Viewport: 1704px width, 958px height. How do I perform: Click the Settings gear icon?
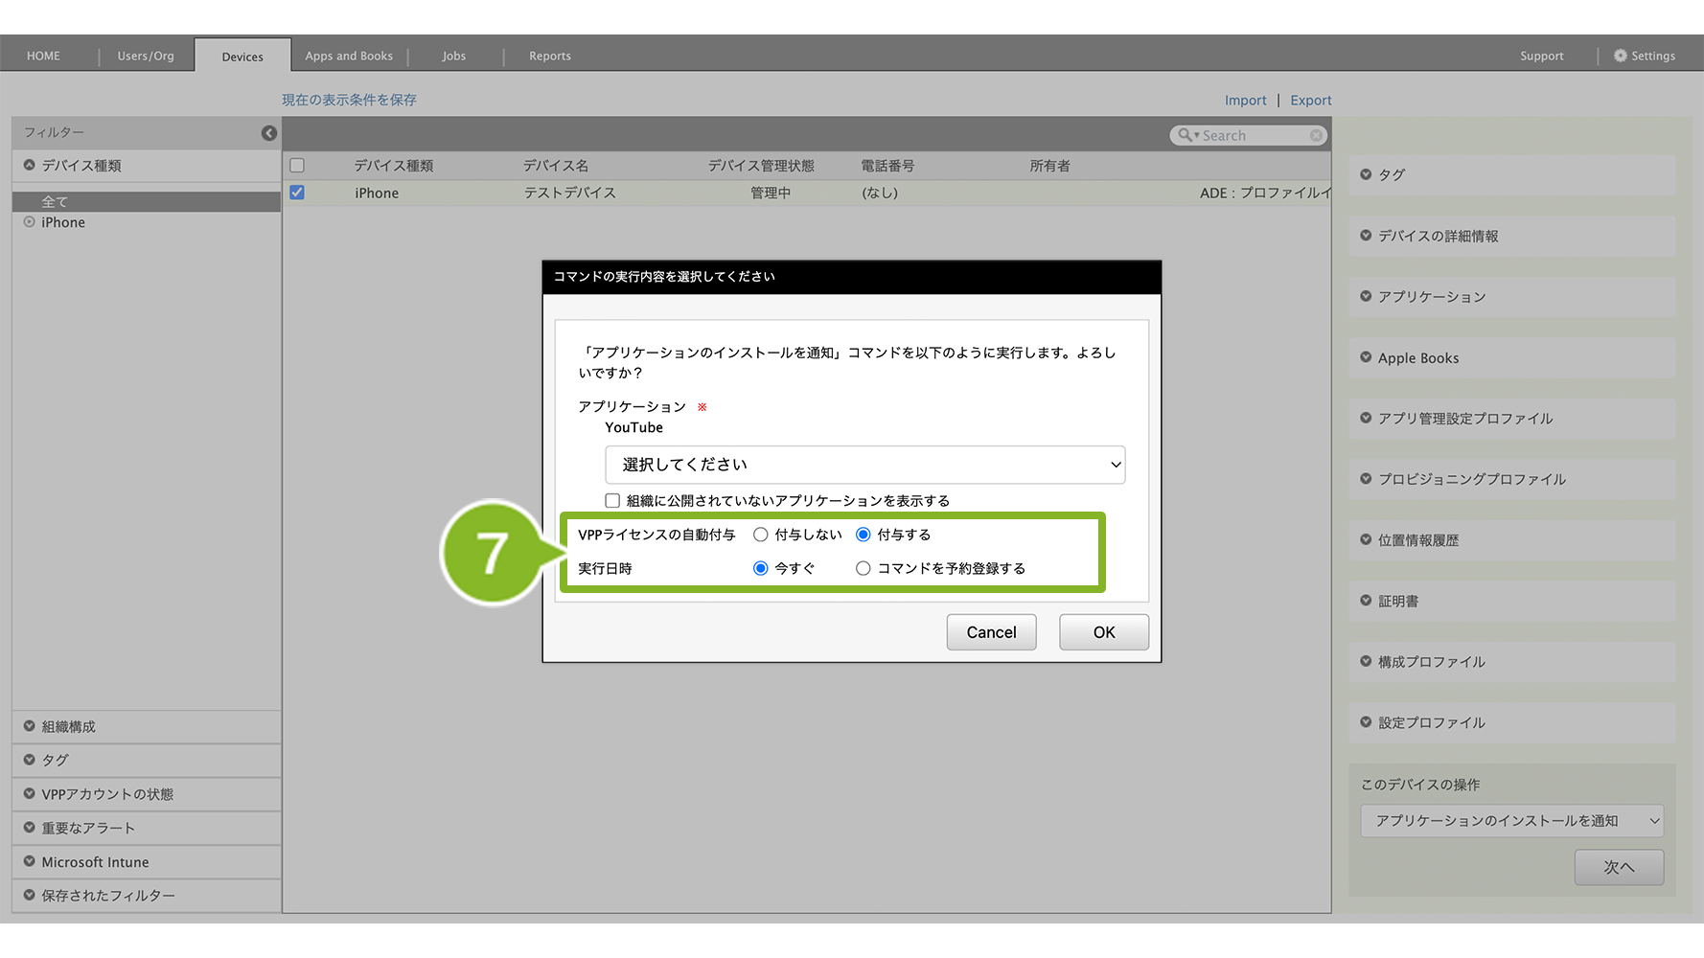[1620, 56]
